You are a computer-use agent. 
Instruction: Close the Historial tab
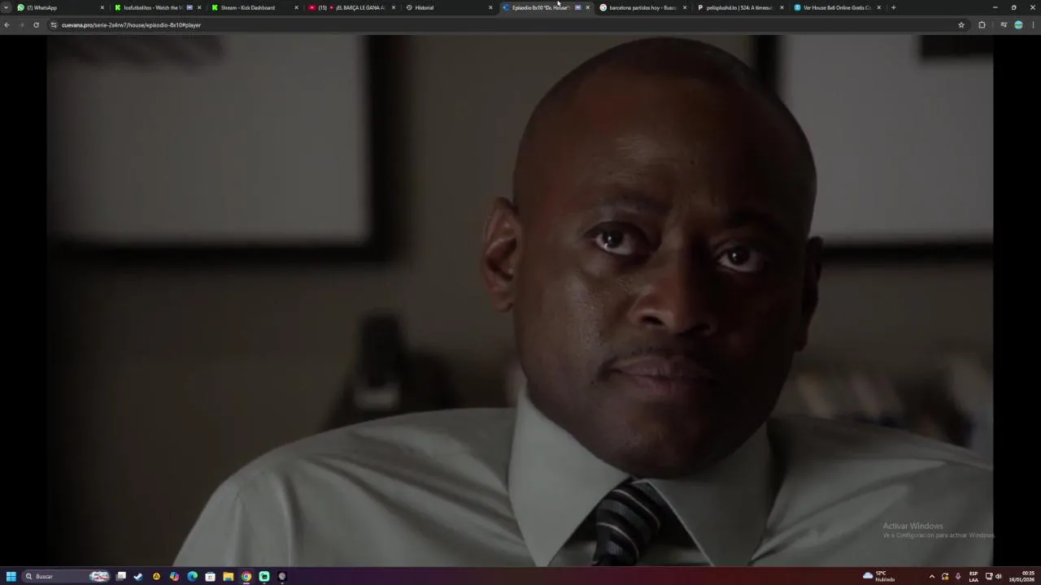coord(490,7)
